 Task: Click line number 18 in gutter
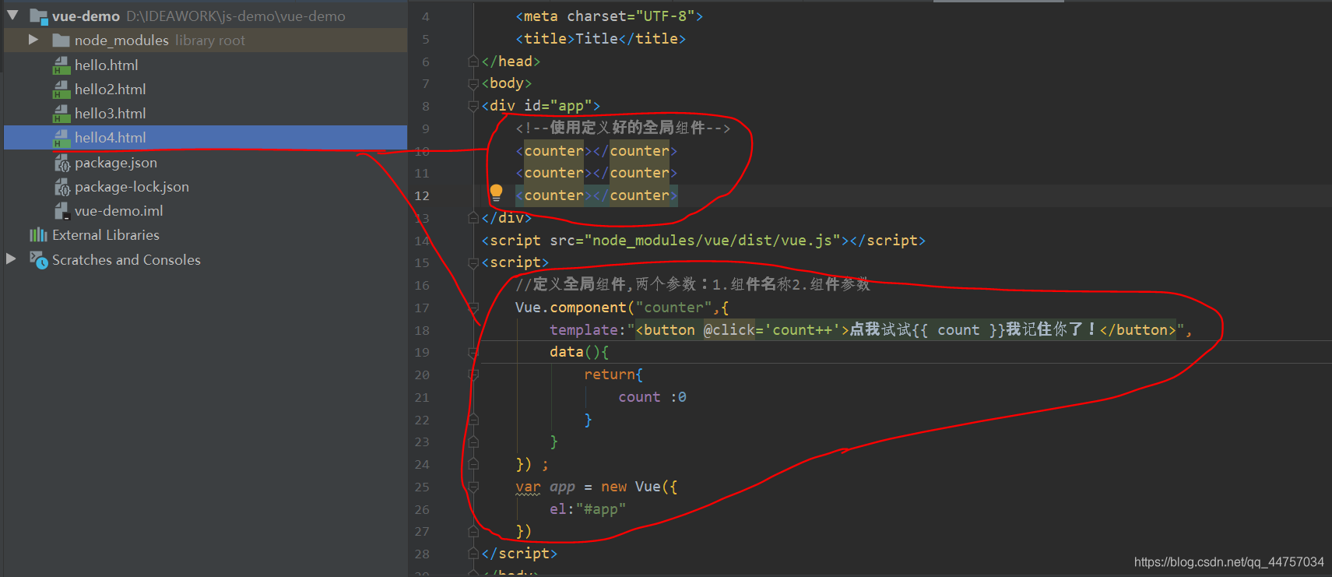421,330
